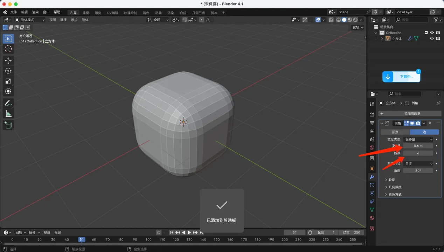
Task: Toggle bevel modifier render camera visibility
Action: pos(418,123)
